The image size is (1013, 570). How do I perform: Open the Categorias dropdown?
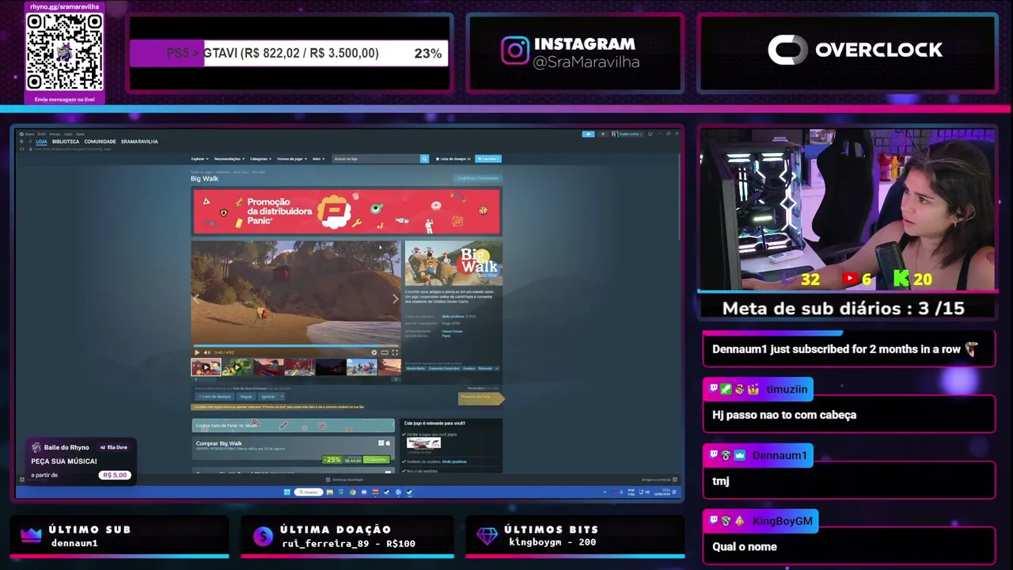click(x=261, y=158)
